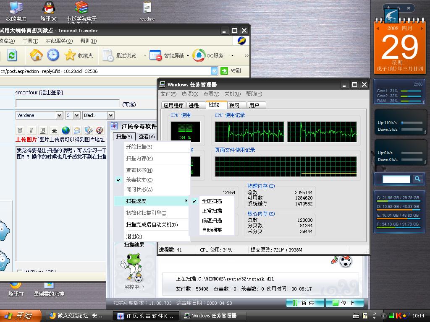Click the refresh icon in Tencent Traveler
Screen dimensions: 430x322
[x=12, y=55]
